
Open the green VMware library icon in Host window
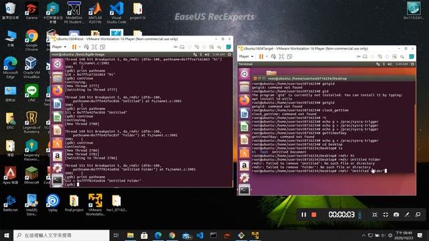click(x=229, y=47)
